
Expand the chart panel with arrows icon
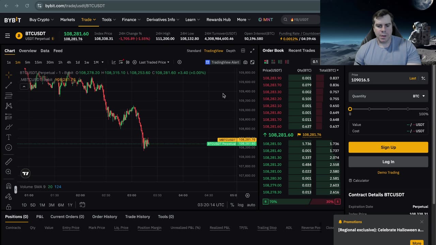(x=252, y=51)
